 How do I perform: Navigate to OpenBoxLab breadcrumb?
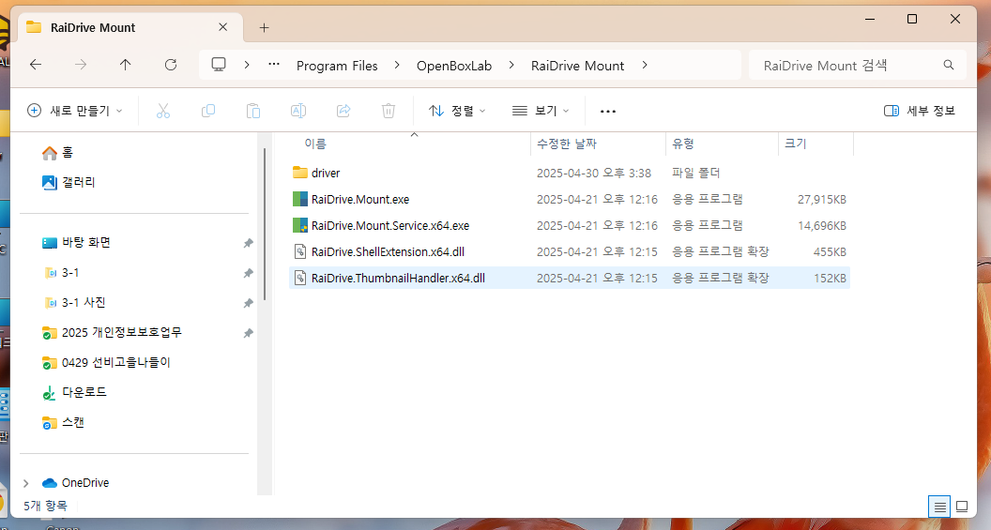[x=454, y=66]
